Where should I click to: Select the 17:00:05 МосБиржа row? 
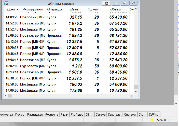point(69,90)
